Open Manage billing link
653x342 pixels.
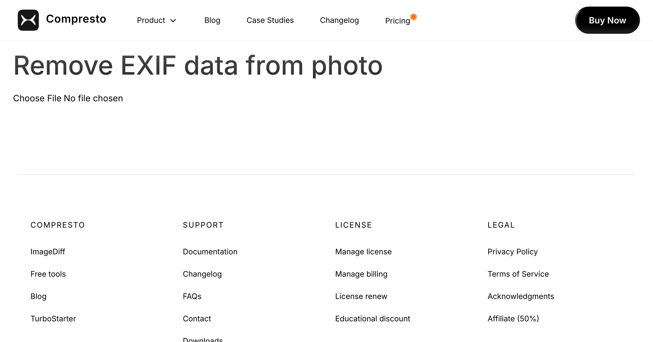pos(361,274)
